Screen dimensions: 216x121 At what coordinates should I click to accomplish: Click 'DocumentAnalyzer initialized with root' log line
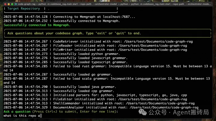click(x=101, y=108)
